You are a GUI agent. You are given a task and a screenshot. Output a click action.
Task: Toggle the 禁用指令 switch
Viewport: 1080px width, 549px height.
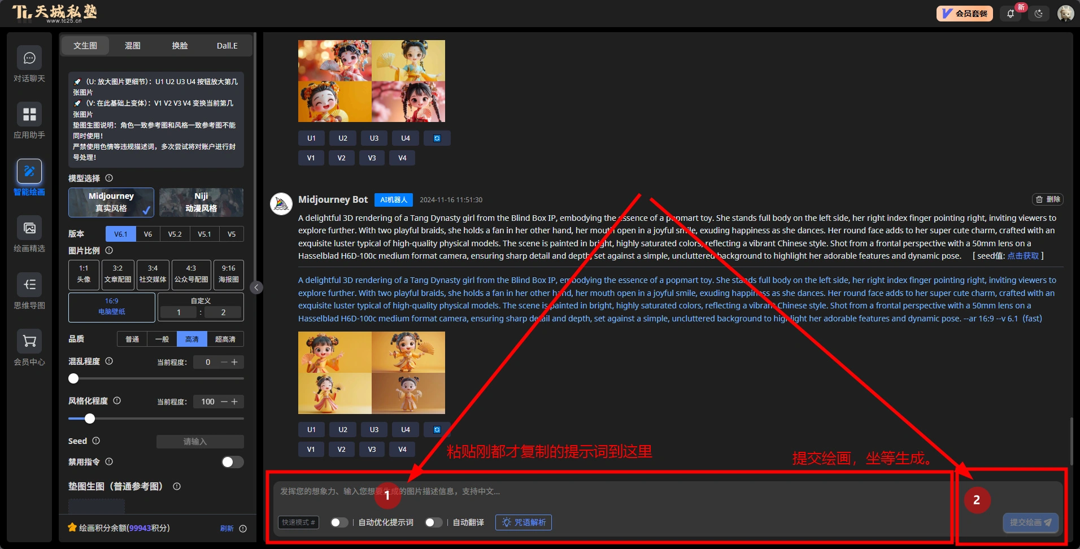pos(232,462)
